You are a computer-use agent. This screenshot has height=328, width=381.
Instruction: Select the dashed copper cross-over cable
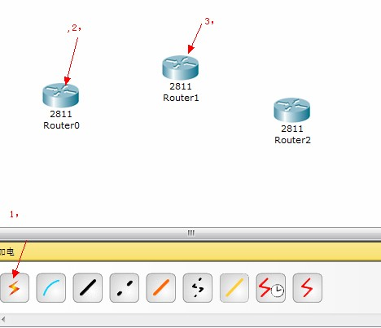coord(125,288)
